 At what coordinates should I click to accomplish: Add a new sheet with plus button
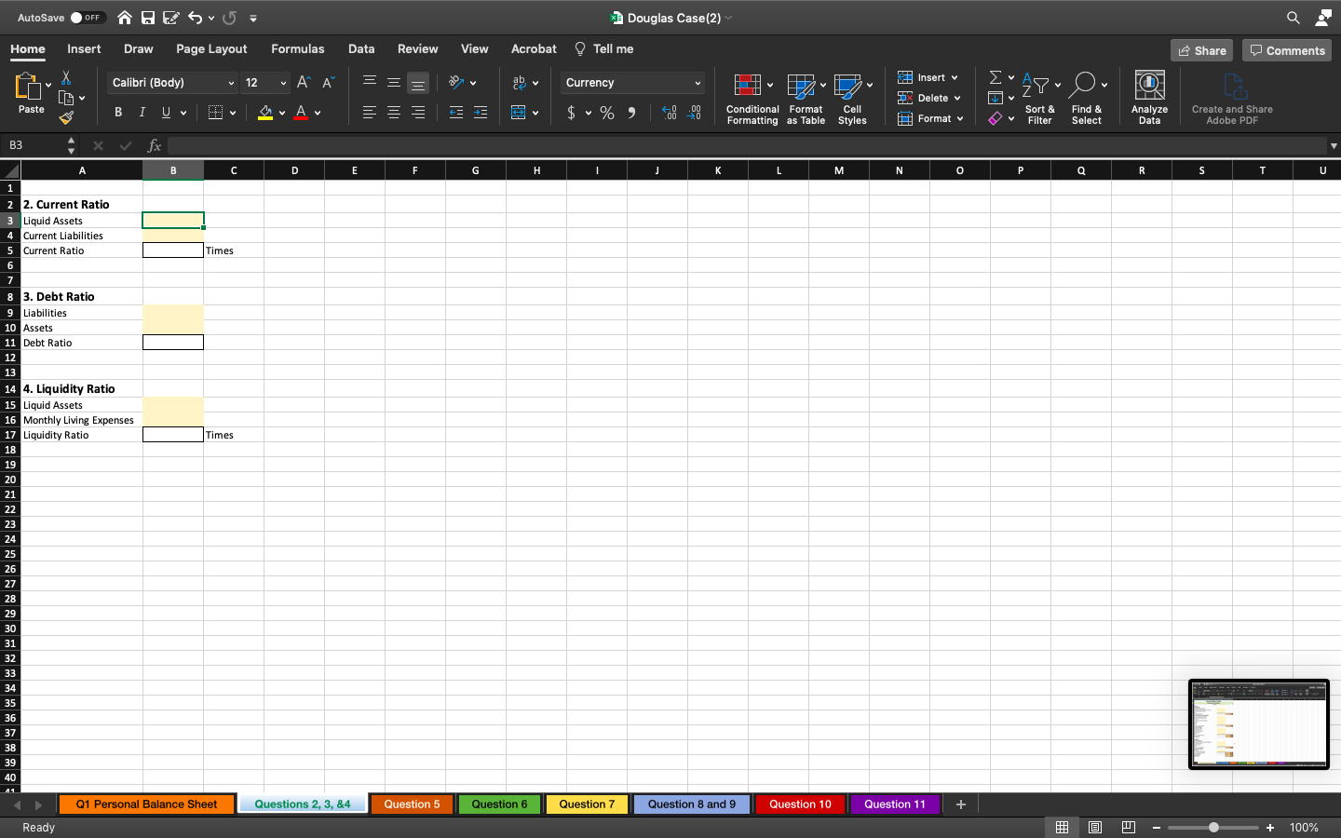(961, 804)
